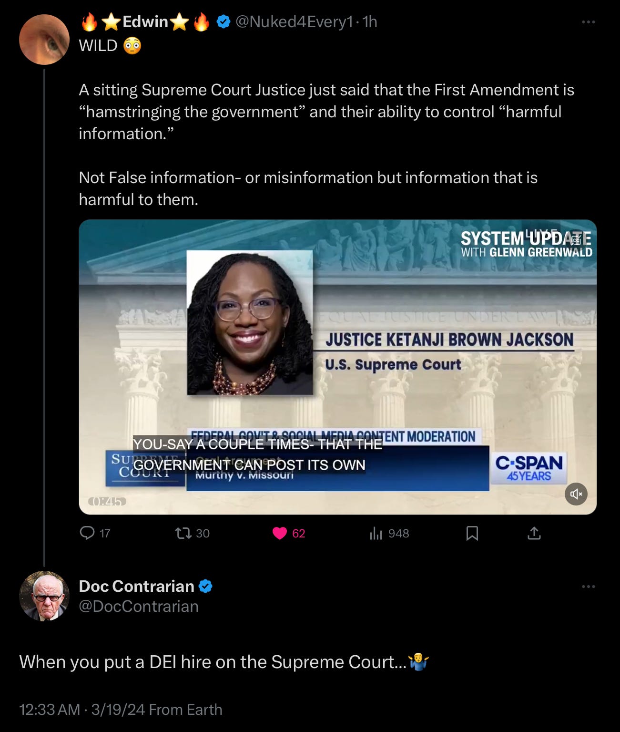Viewport: 620px width, 732px height.
Task: Open Doc Contrarian display name
Action: [136, 586]
